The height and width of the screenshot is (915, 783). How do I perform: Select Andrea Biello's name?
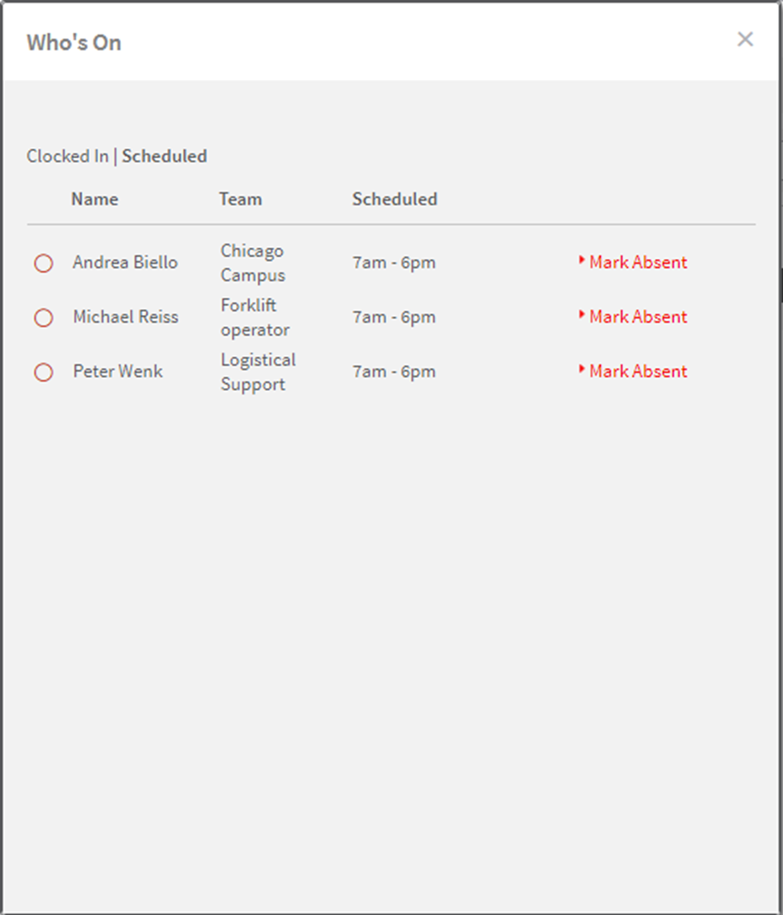(124, 262)
